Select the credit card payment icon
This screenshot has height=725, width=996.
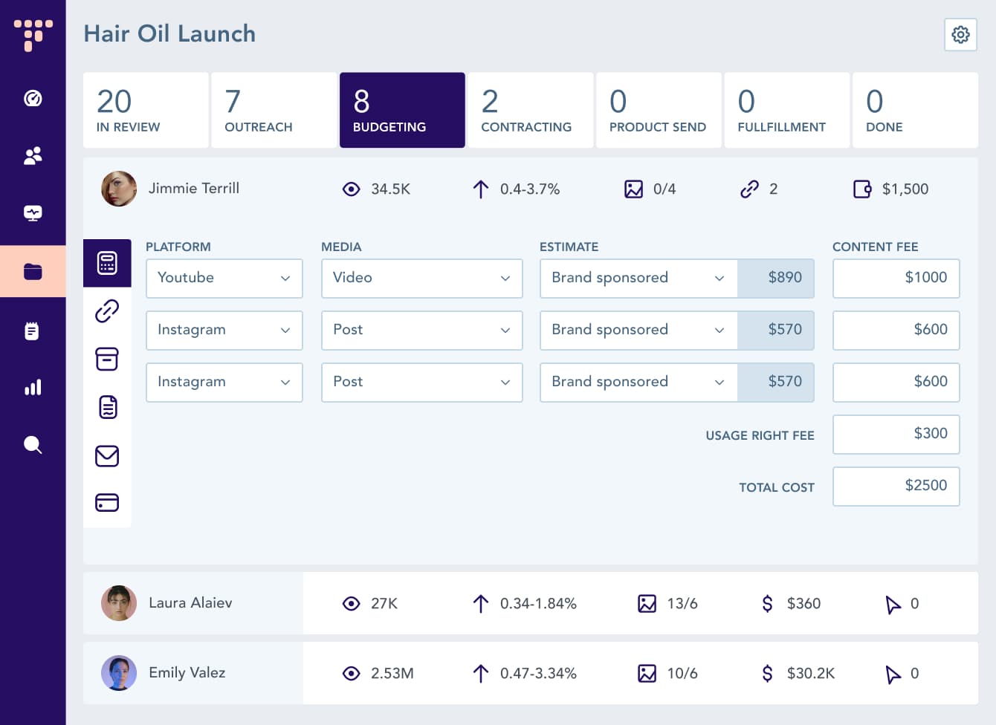[107, 502]
